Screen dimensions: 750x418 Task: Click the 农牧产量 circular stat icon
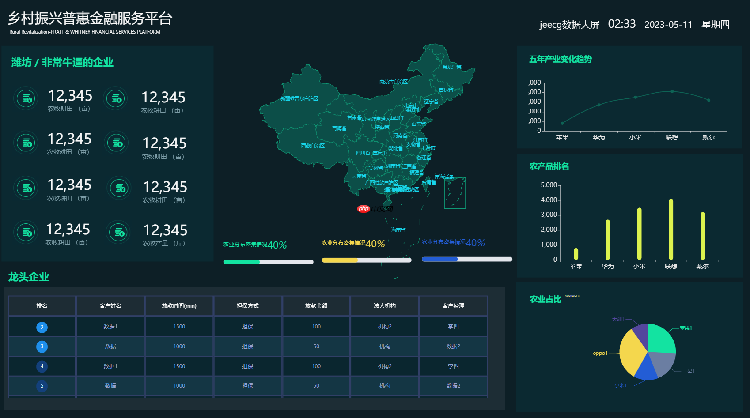[117, 232]
